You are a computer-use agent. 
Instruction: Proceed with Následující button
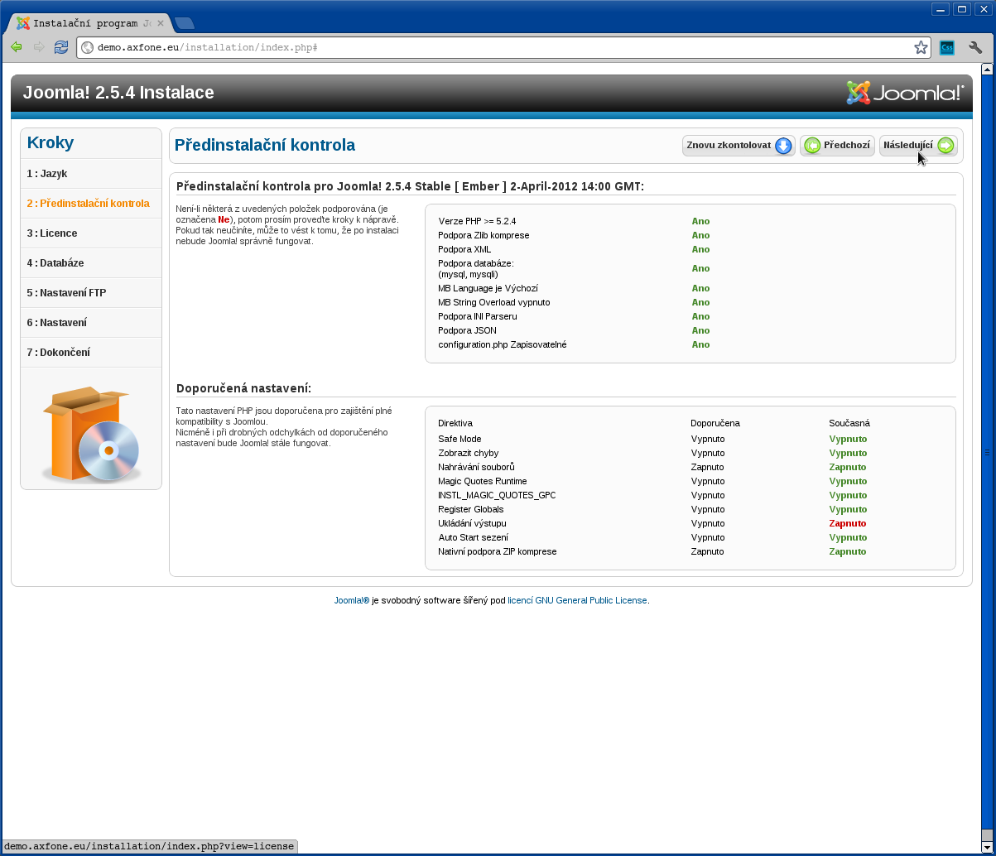tap(917, 146)
